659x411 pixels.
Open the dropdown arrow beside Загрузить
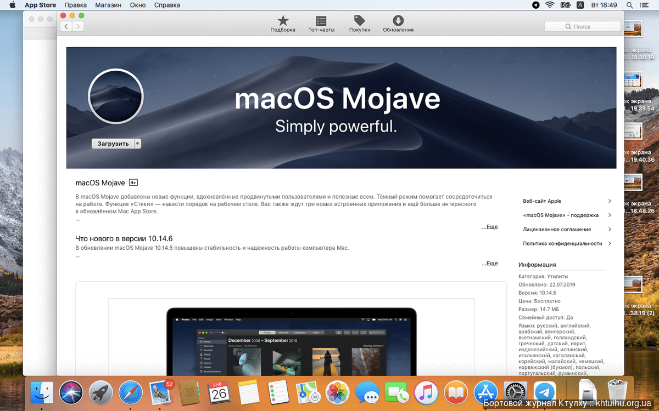click(138, 144)
